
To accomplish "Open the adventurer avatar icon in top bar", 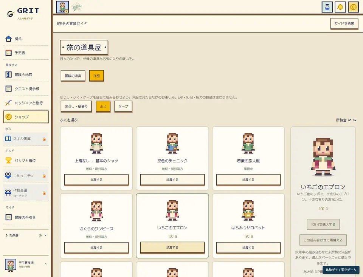I will 62,7.
